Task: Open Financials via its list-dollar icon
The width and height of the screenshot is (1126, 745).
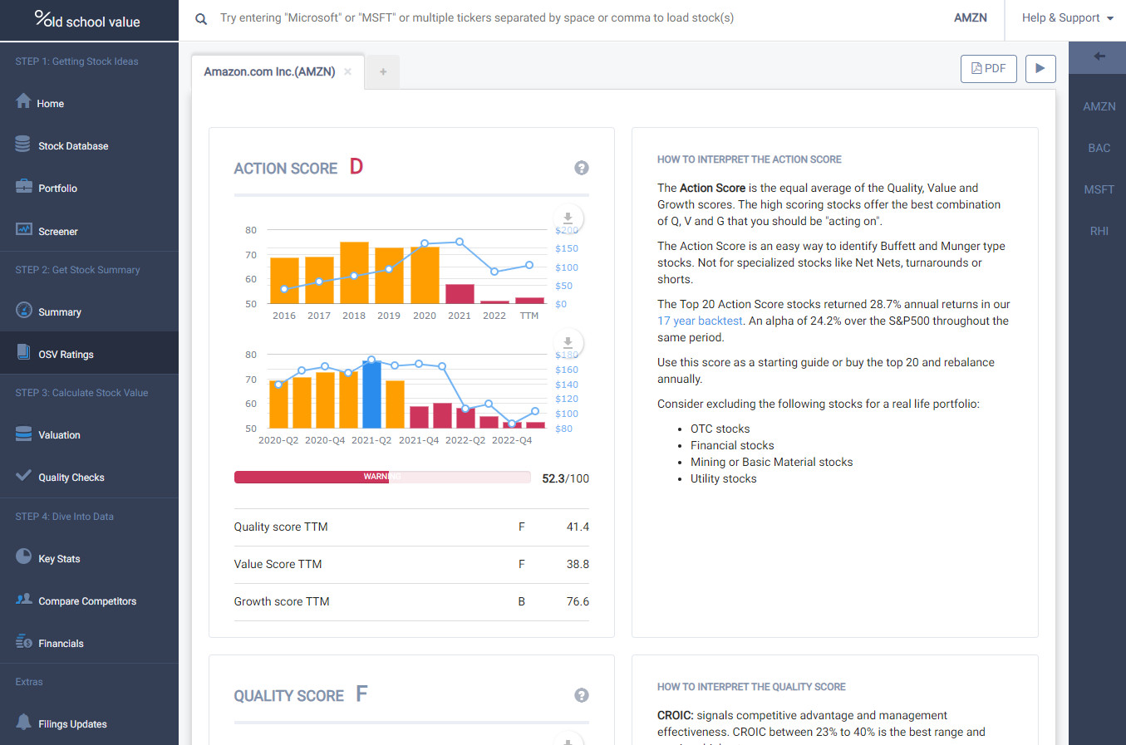Action: [x=23, y=641]
